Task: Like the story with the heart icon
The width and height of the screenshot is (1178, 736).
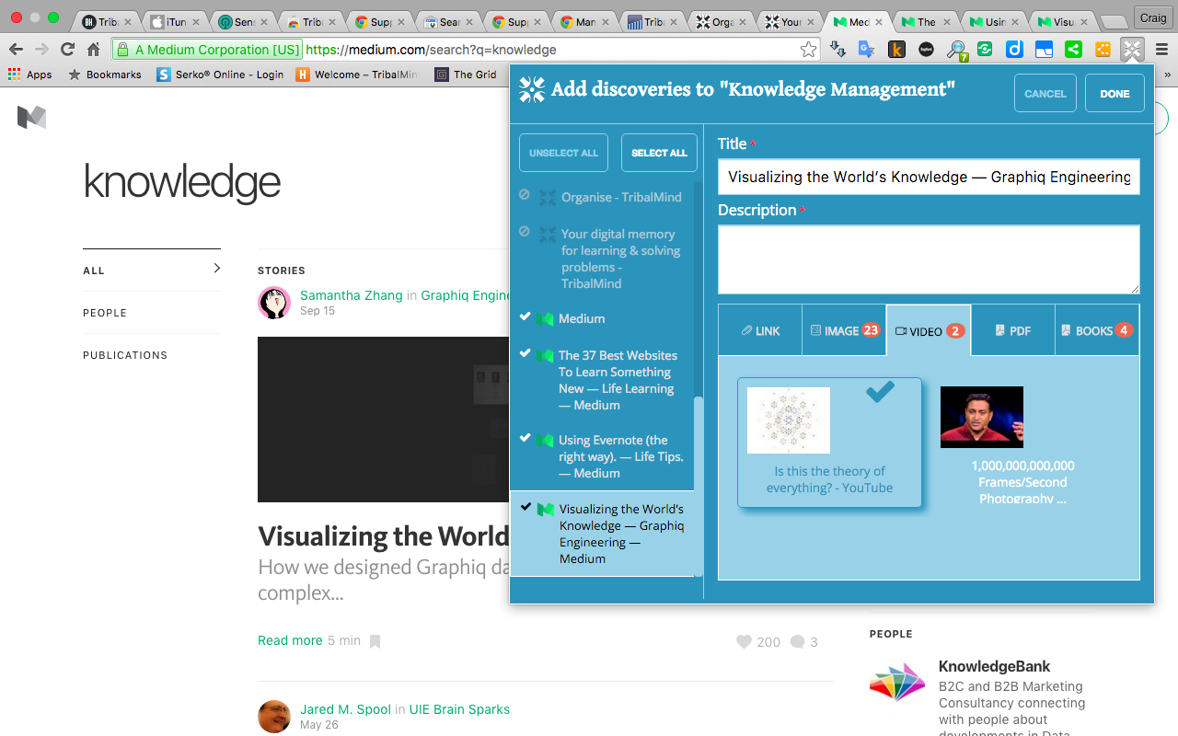Action: click(x=744, y=641)
